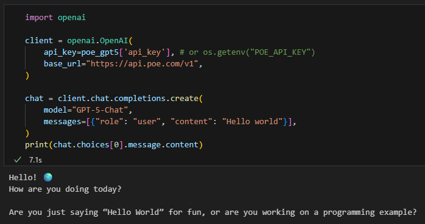Click the 'chat = client.chat.completions.create(' line
The image size is (425, 224).
coord(114,99)
